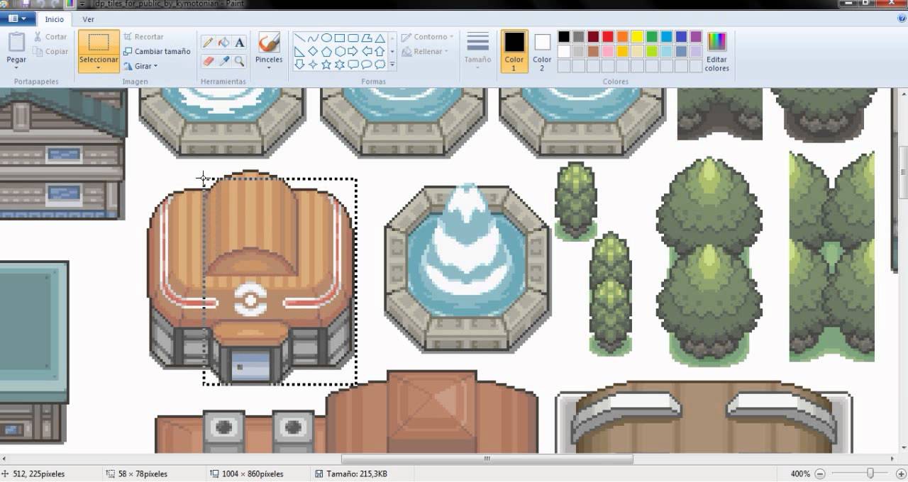
Task: Expand the shapes gallery more arrow
Action: coord(392,65)
